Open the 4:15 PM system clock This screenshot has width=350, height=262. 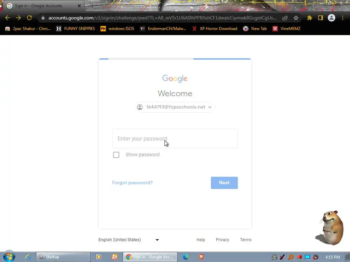pyautogui.click(x=333, y=257)
